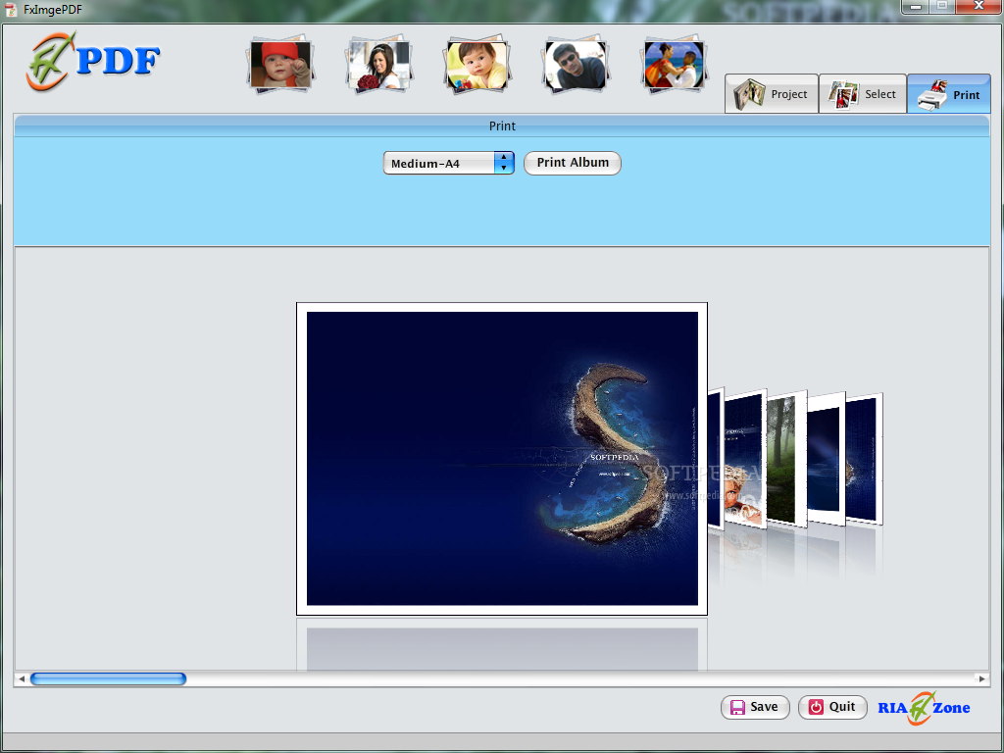
Task: Click the toddler in yellow photo icon
Action: click(x=477, y=64)
